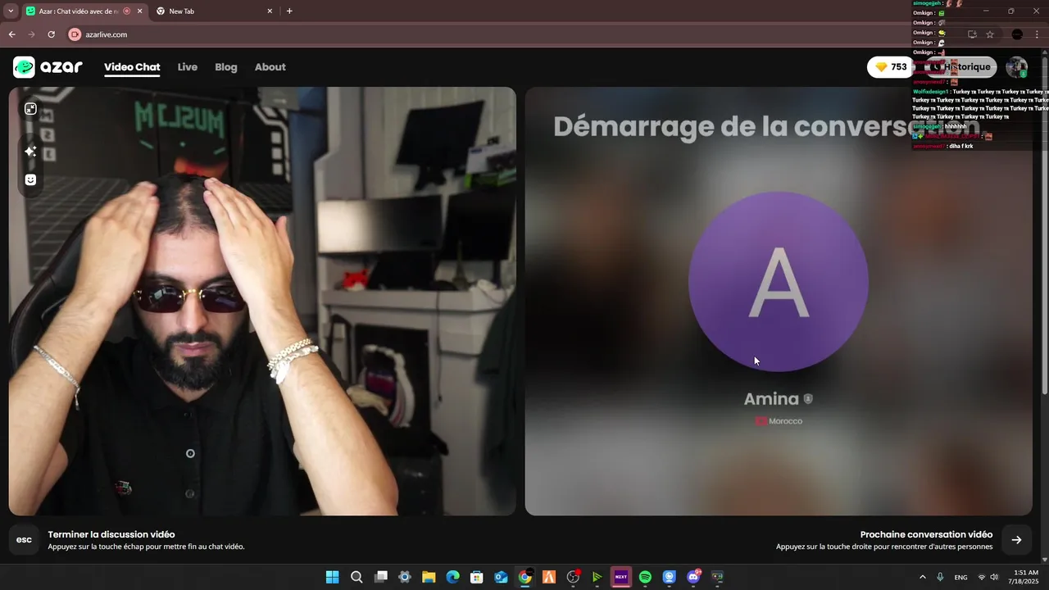Reload the azarlive.com page

(x=51, y=34)
